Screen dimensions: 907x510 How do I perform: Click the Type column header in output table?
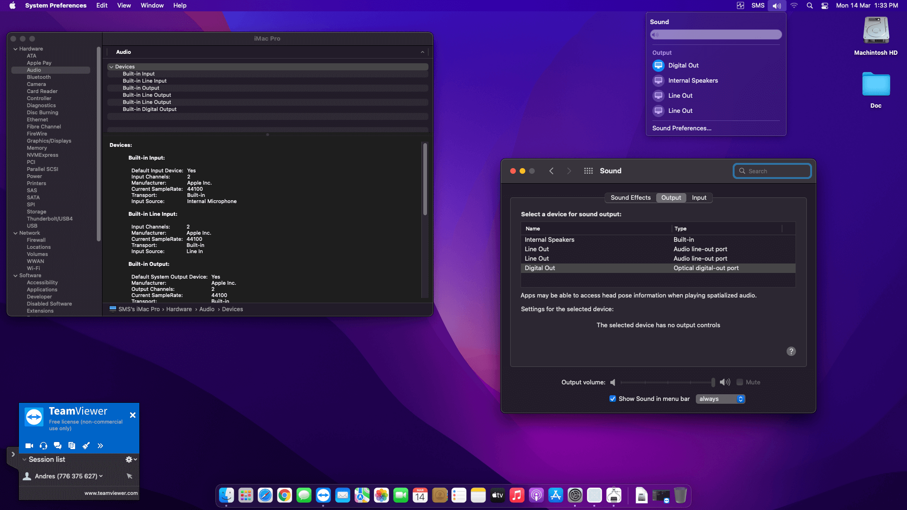pos(727,229)
